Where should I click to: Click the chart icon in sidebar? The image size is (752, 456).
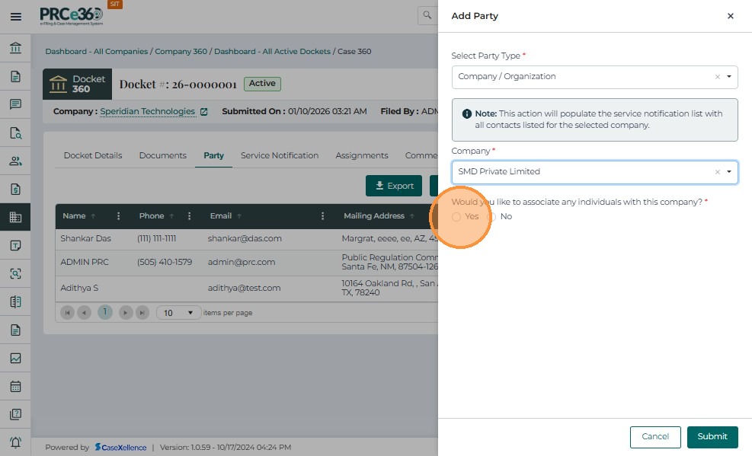click(x=15, y=358)
